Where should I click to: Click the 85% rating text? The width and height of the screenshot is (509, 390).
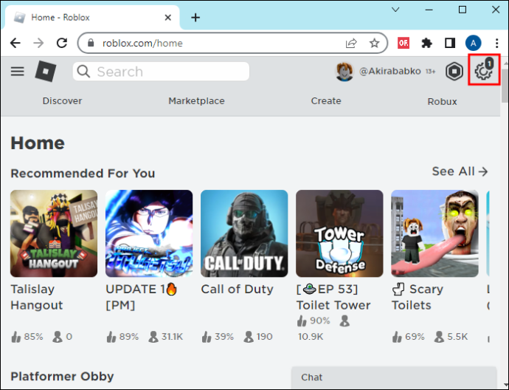point(33,337)
